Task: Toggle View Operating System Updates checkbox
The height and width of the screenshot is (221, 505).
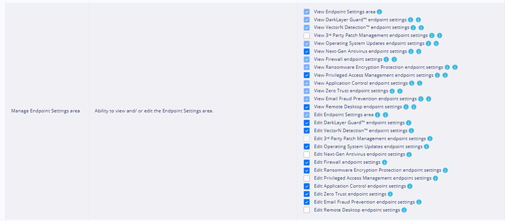Action: [x=307, y=43]
